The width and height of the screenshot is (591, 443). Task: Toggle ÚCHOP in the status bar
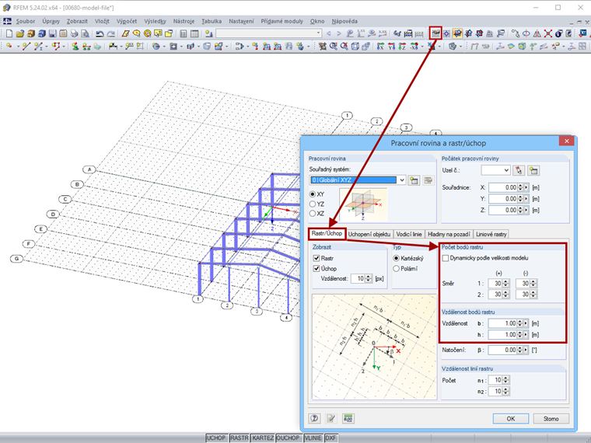216,438
